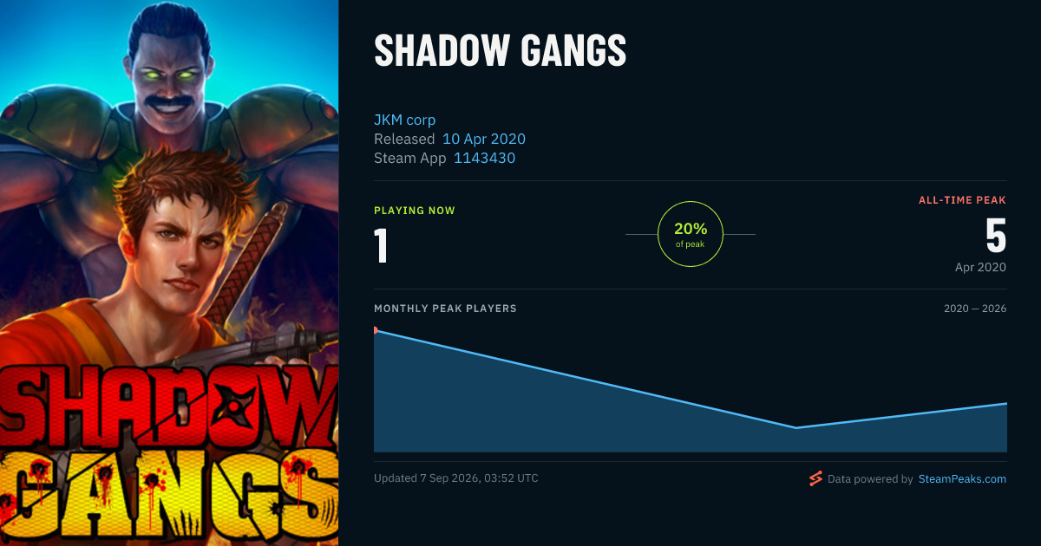Open the SteamPeaks.com link
This screenshot has height=546, width=1041.
tap(962, 478)
